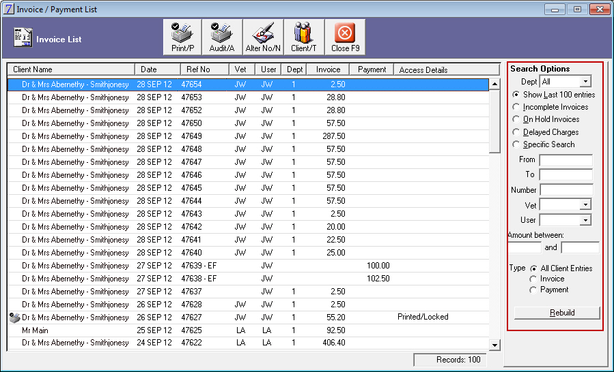Click the To date field
This screenshot has width=614, height=372.
click(x=566, y=174)
